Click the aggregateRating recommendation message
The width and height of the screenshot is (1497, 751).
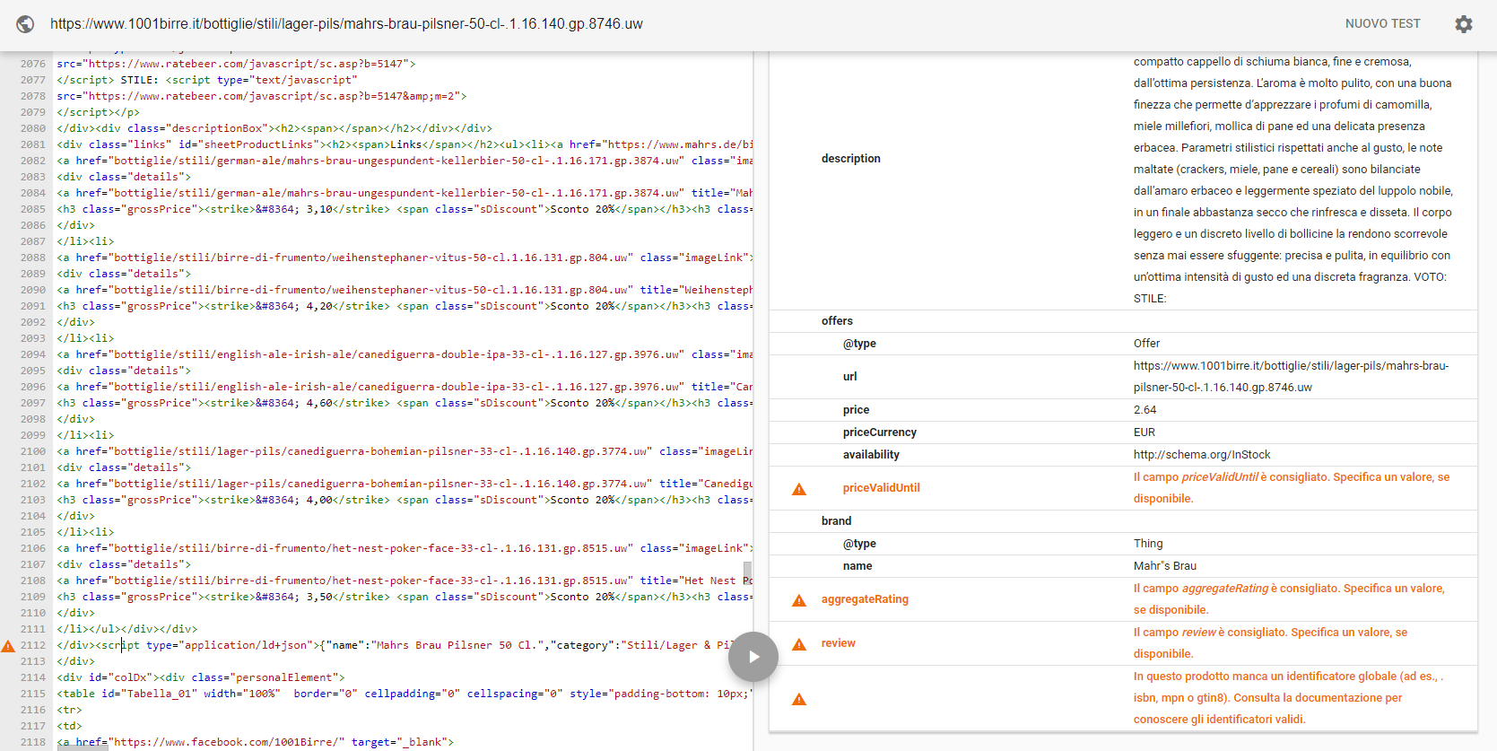pyautogui.click(x=1289, y=599)
